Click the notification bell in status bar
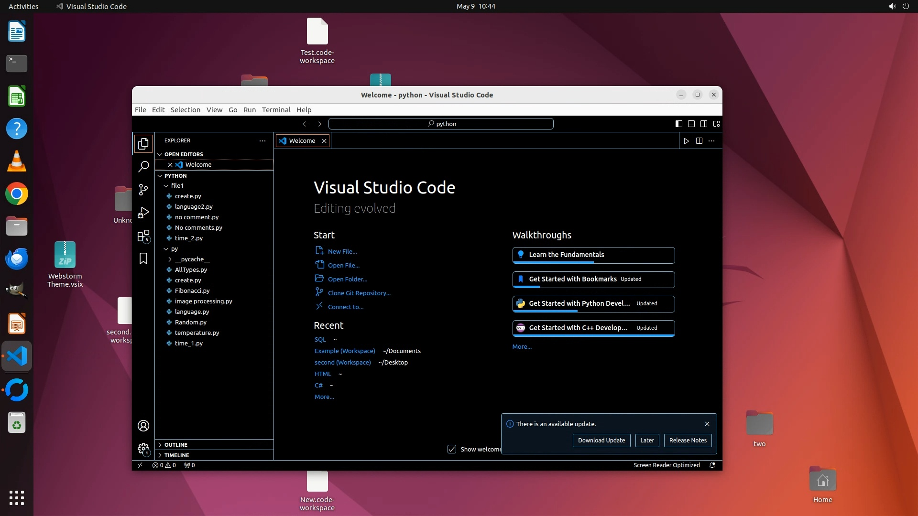 pyautogui.click(x=712, y=465)
